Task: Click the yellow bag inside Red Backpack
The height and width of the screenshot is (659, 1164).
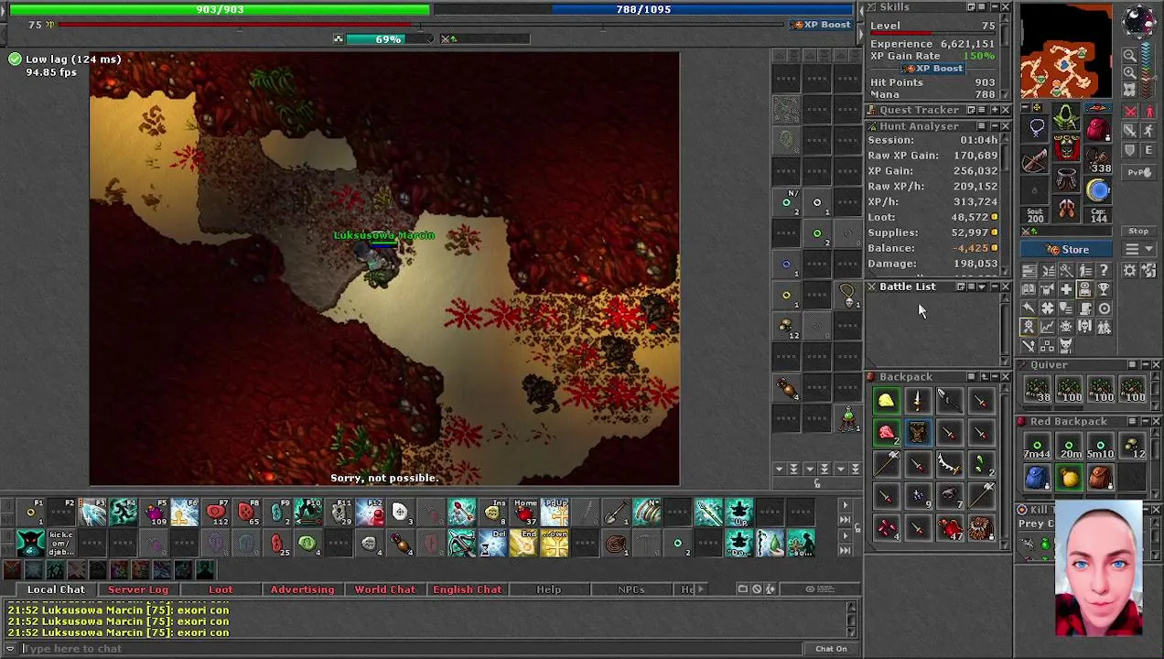Action: point(1069,477)
